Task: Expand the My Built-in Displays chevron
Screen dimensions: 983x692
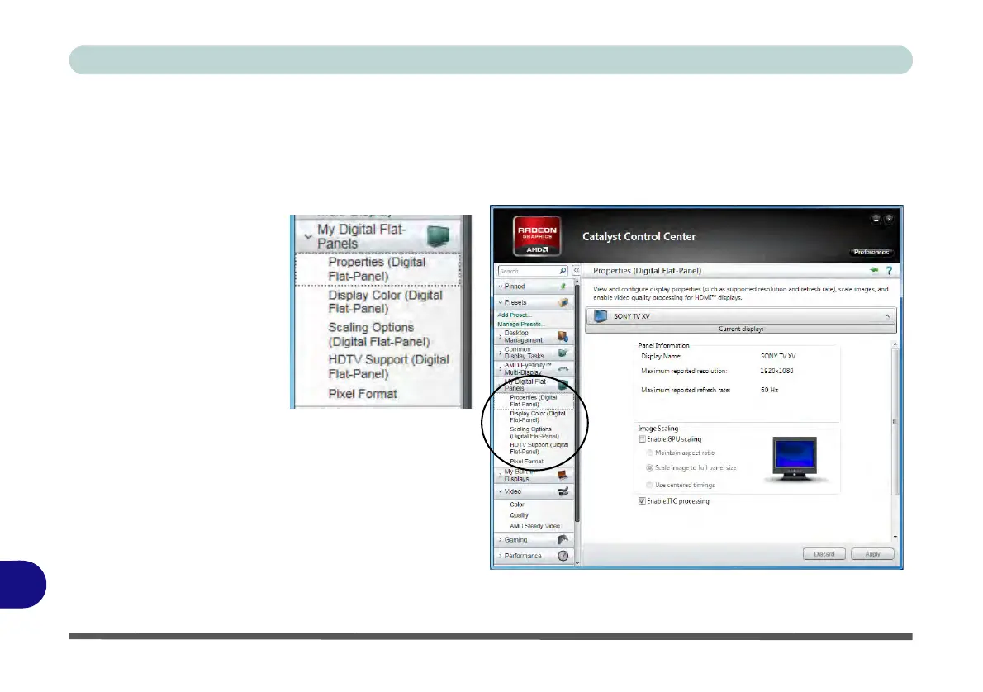Action: pos(501,475)
